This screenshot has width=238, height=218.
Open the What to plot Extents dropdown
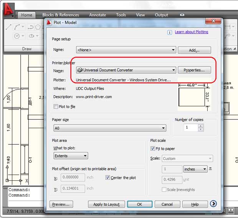click(x=71, y=156)
